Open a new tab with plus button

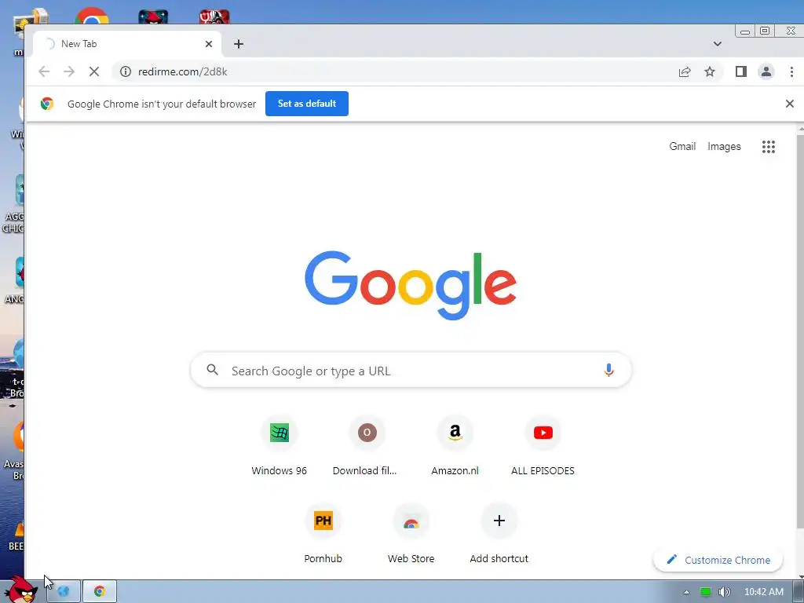pyautogui.click(x=239, y=44)
